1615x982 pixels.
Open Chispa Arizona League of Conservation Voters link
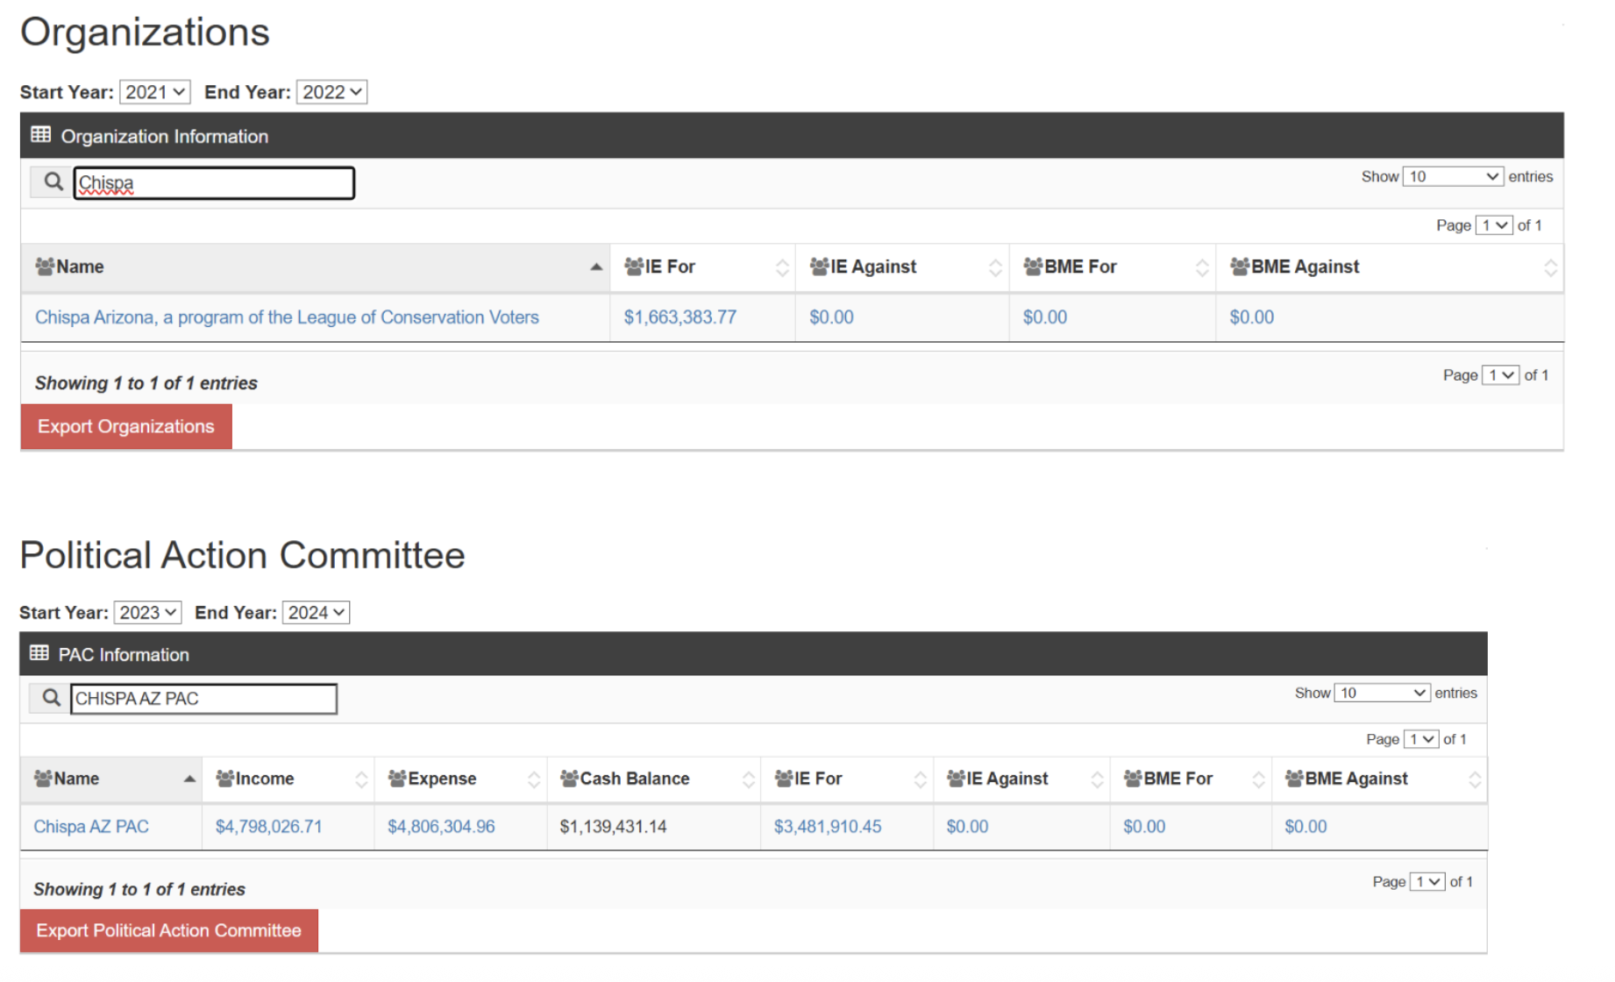coord(287,317)
